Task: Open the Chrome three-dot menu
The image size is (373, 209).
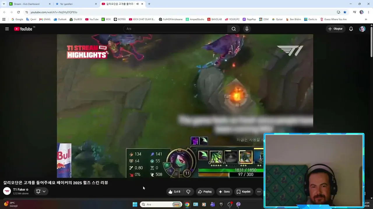Action: tap(369, 12)
